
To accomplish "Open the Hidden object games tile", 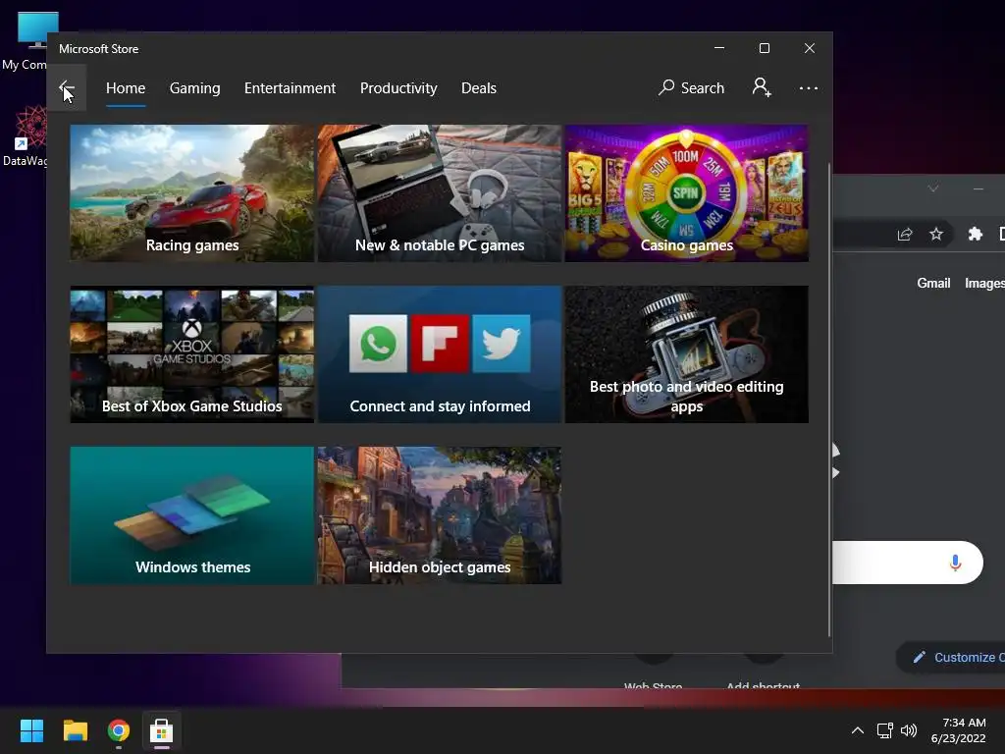I will (x=440, y=515).
